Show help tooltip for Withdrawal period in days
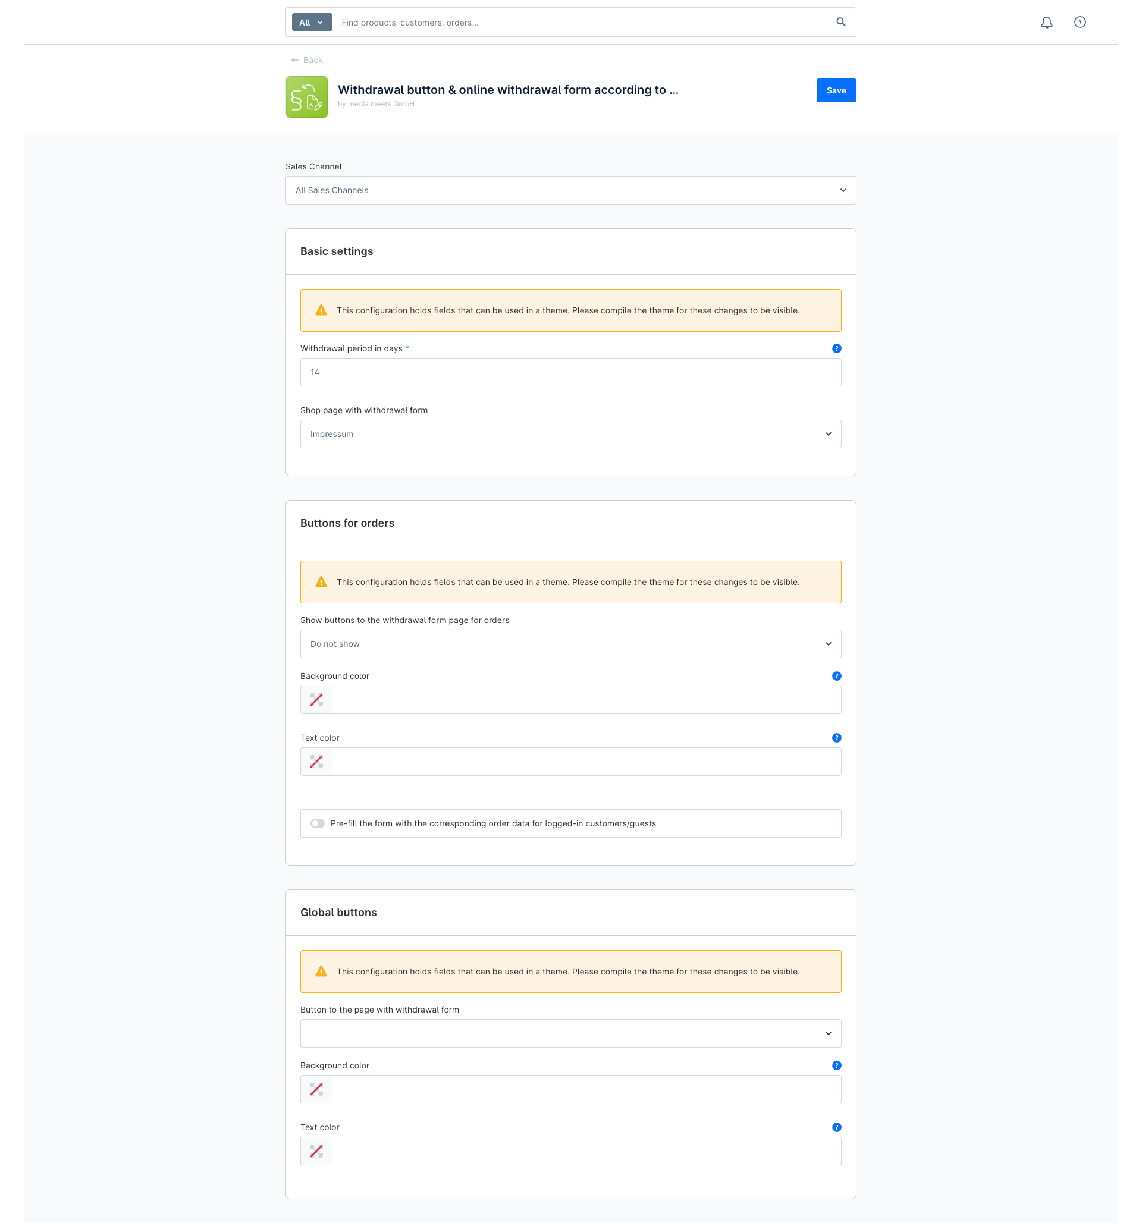Screen dimensions: 1142x1223 836,349
